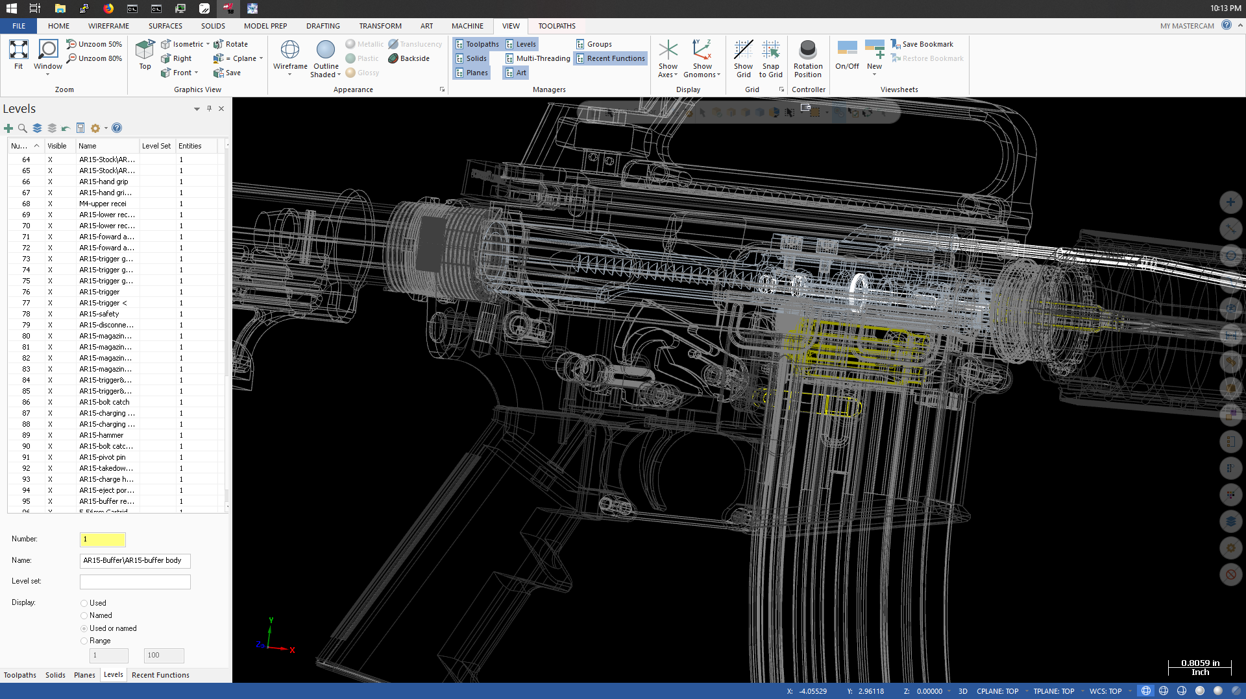This screenshot has height=699, width=1246.
Task: Add a new level with the plus icon
Action: pyautogui.click(x=8, y=128)
